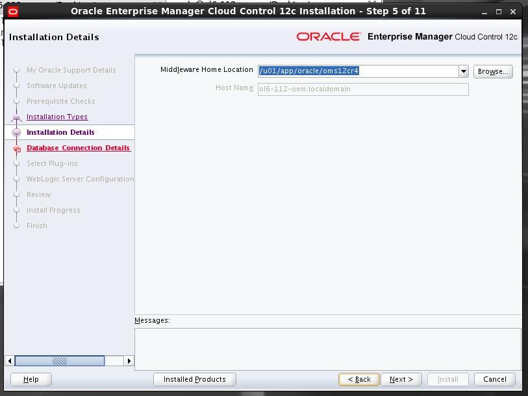Click the Software Updates step

57,86
